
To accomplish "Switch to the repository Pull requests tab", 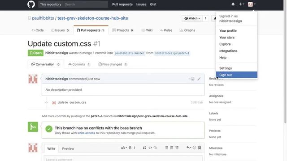I will (x=91, y=30).
